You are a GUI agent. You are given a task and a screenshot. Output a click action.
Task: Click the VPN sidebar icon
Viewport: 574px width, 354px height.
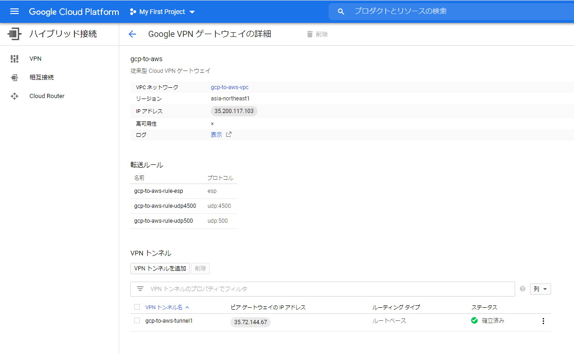[x=14, y=59]
